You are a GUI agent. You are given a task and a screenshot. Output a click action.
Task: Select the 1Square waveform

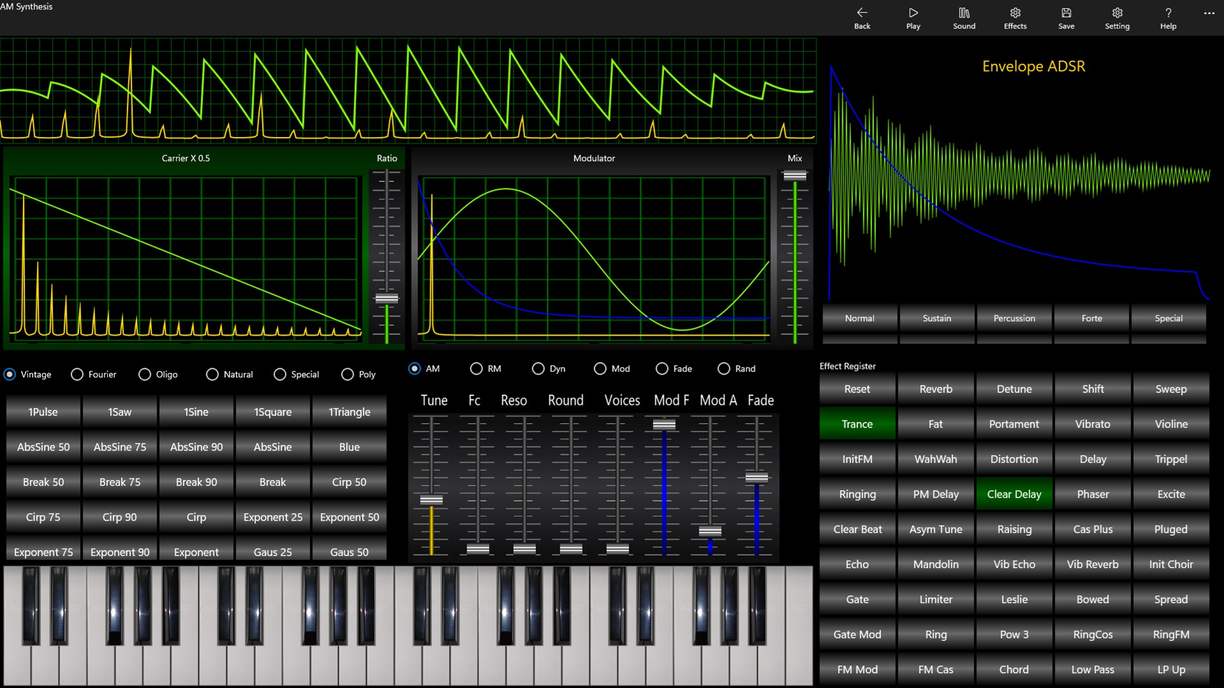(x=272, y=412)
